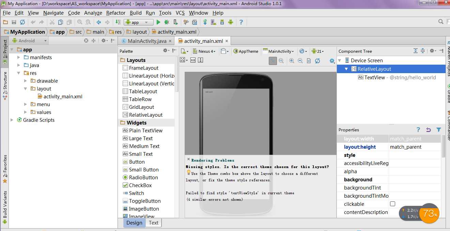Screen dimensions: 450x231
Task: Expand the manifests folder
Action: [19, 57]
